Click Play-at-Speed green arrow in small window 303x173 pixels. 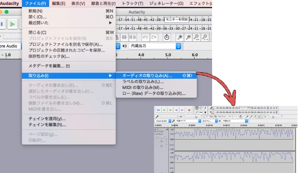265,117
